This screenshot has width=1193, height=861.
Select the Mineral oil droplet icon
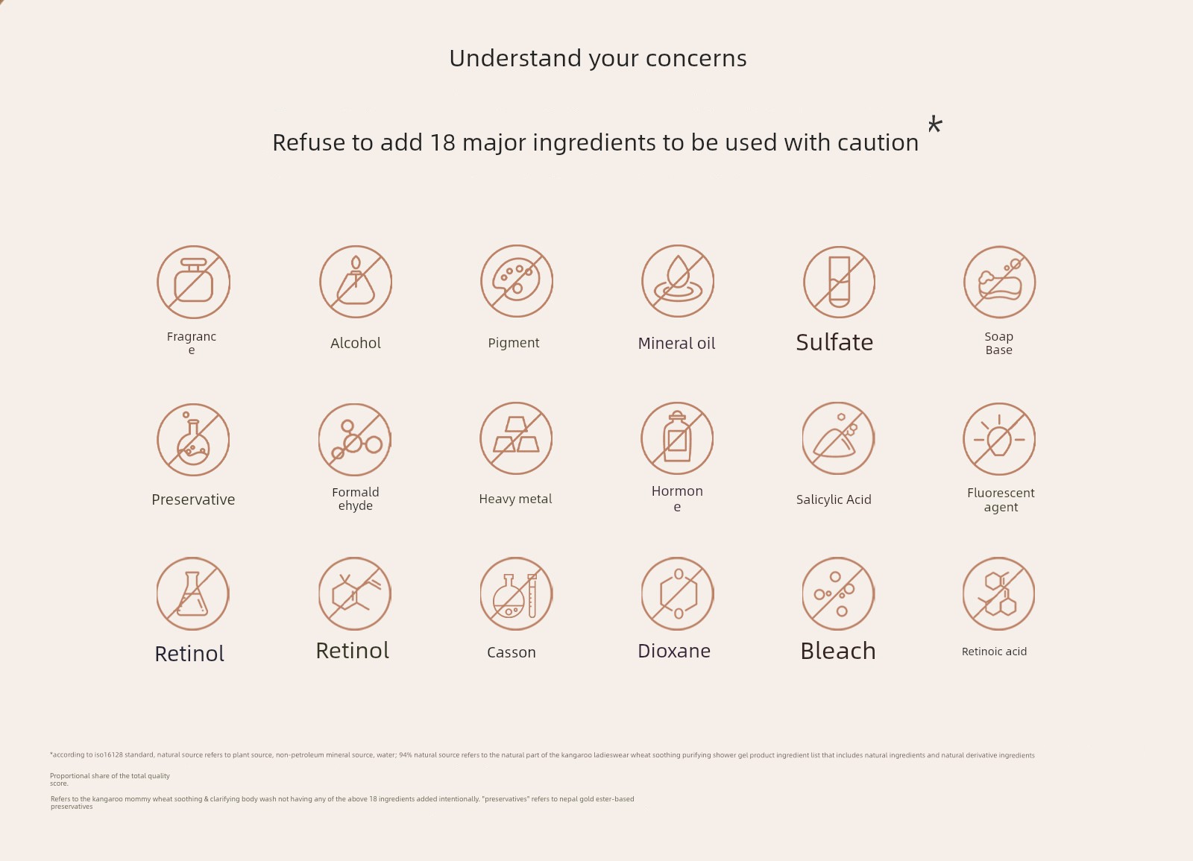(678, 282)
